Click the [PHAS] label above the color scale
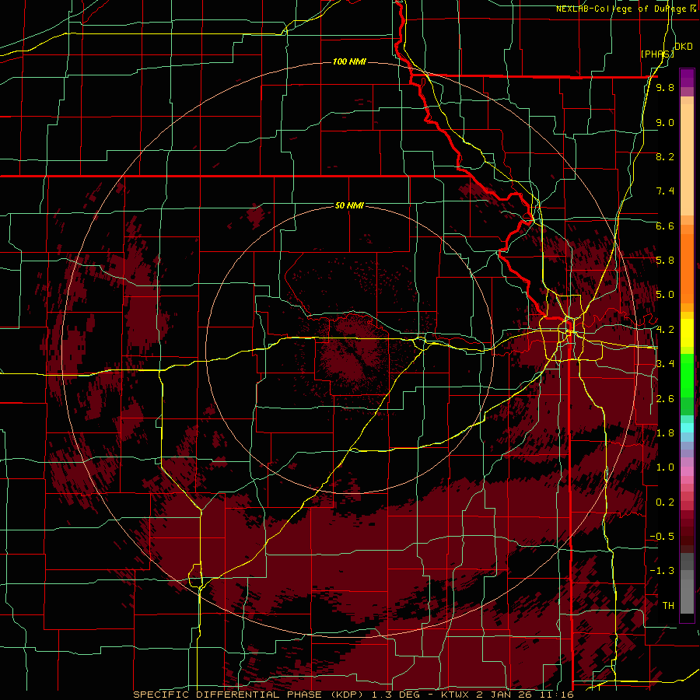700x700 pixels. (x=657, y=54)
